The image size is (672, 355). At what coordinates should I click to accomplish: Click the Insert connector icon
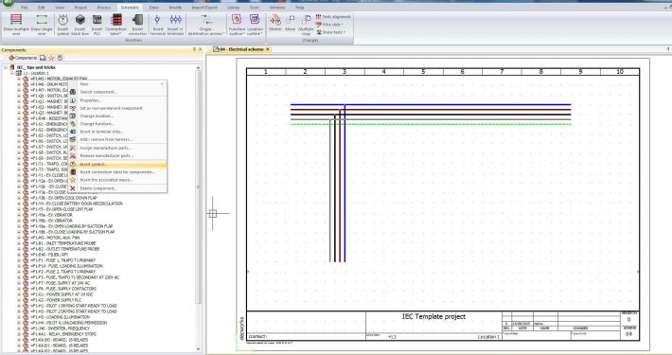coord(137,24)
